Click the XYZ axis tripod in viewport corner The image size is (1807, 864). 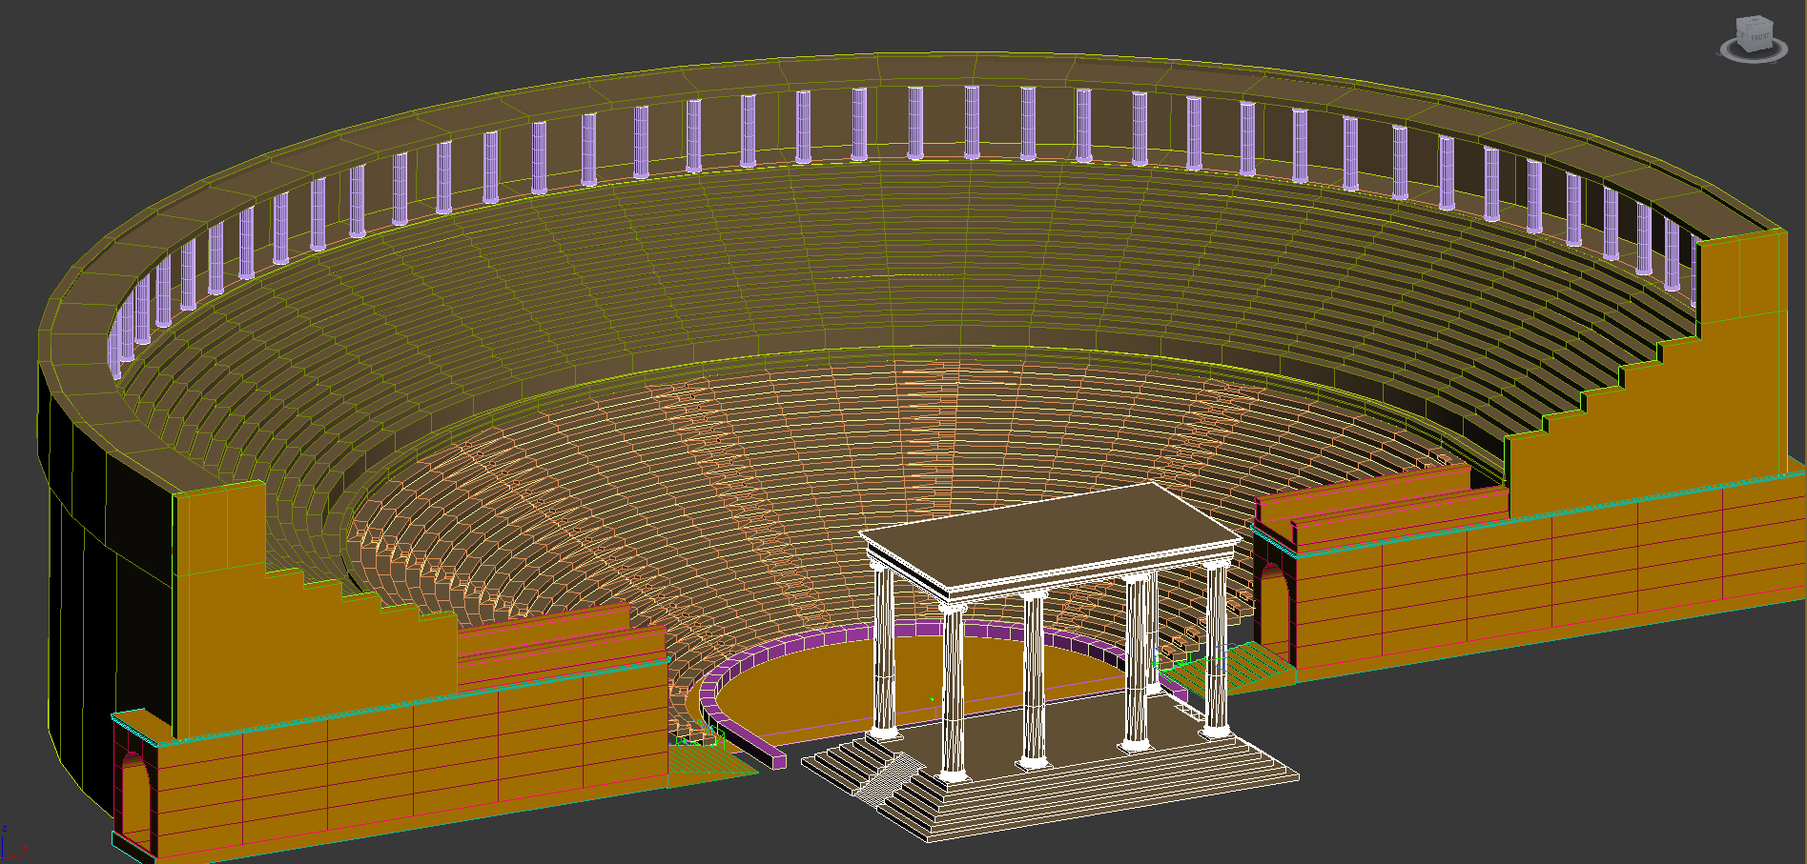(10, 844)
